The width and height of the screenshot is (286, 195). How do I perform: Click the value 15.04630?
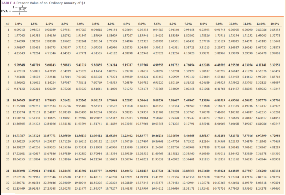(173, 189)
